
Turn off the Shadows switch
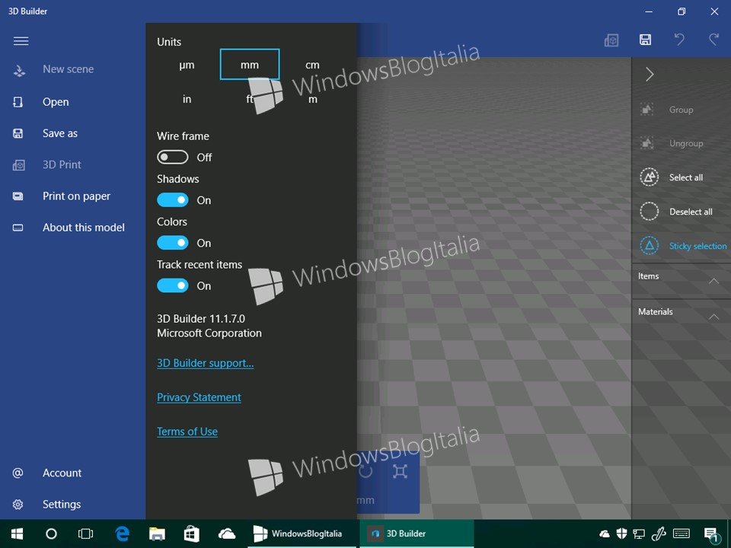tap(173, 200)
